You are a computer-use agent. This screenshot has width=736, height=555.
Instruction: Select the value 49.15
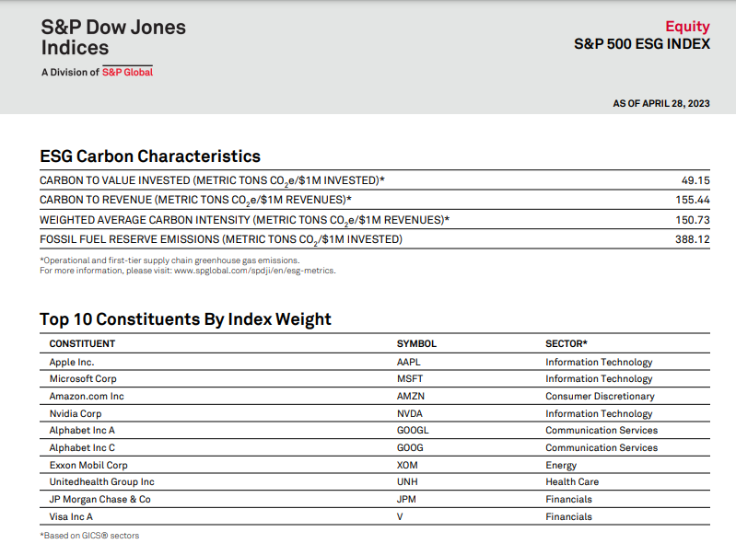(x=695, y=180)
